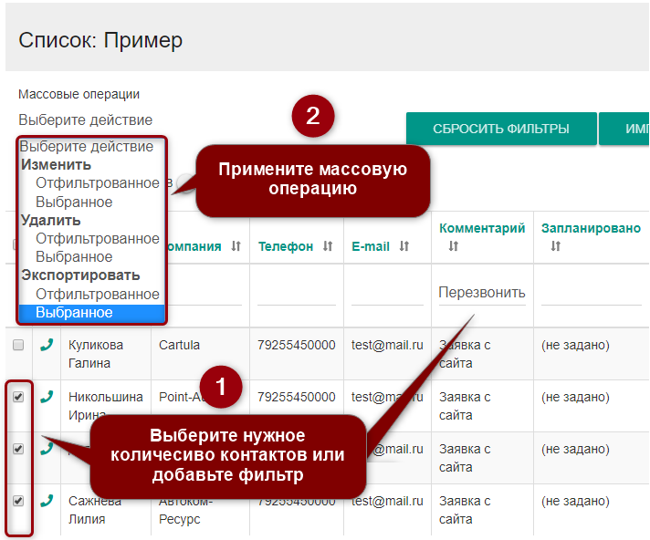Uncheck the box for Никольшина Ирина
The image size is (650, 540).
point(18,397)
